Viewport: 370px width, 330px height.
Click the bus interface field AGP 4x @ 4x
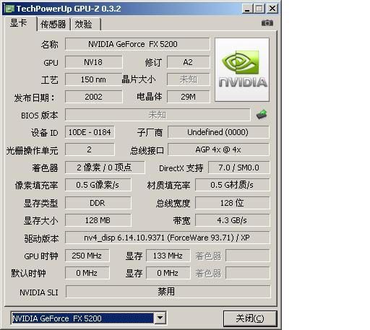[x=218, y=149]
